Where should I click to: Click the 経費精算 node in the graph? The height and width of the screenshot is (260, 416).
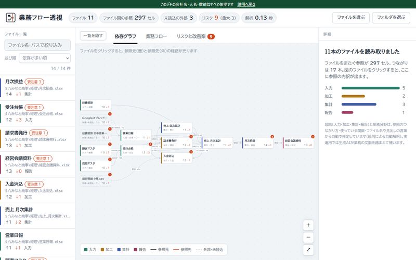click(96, 105)
